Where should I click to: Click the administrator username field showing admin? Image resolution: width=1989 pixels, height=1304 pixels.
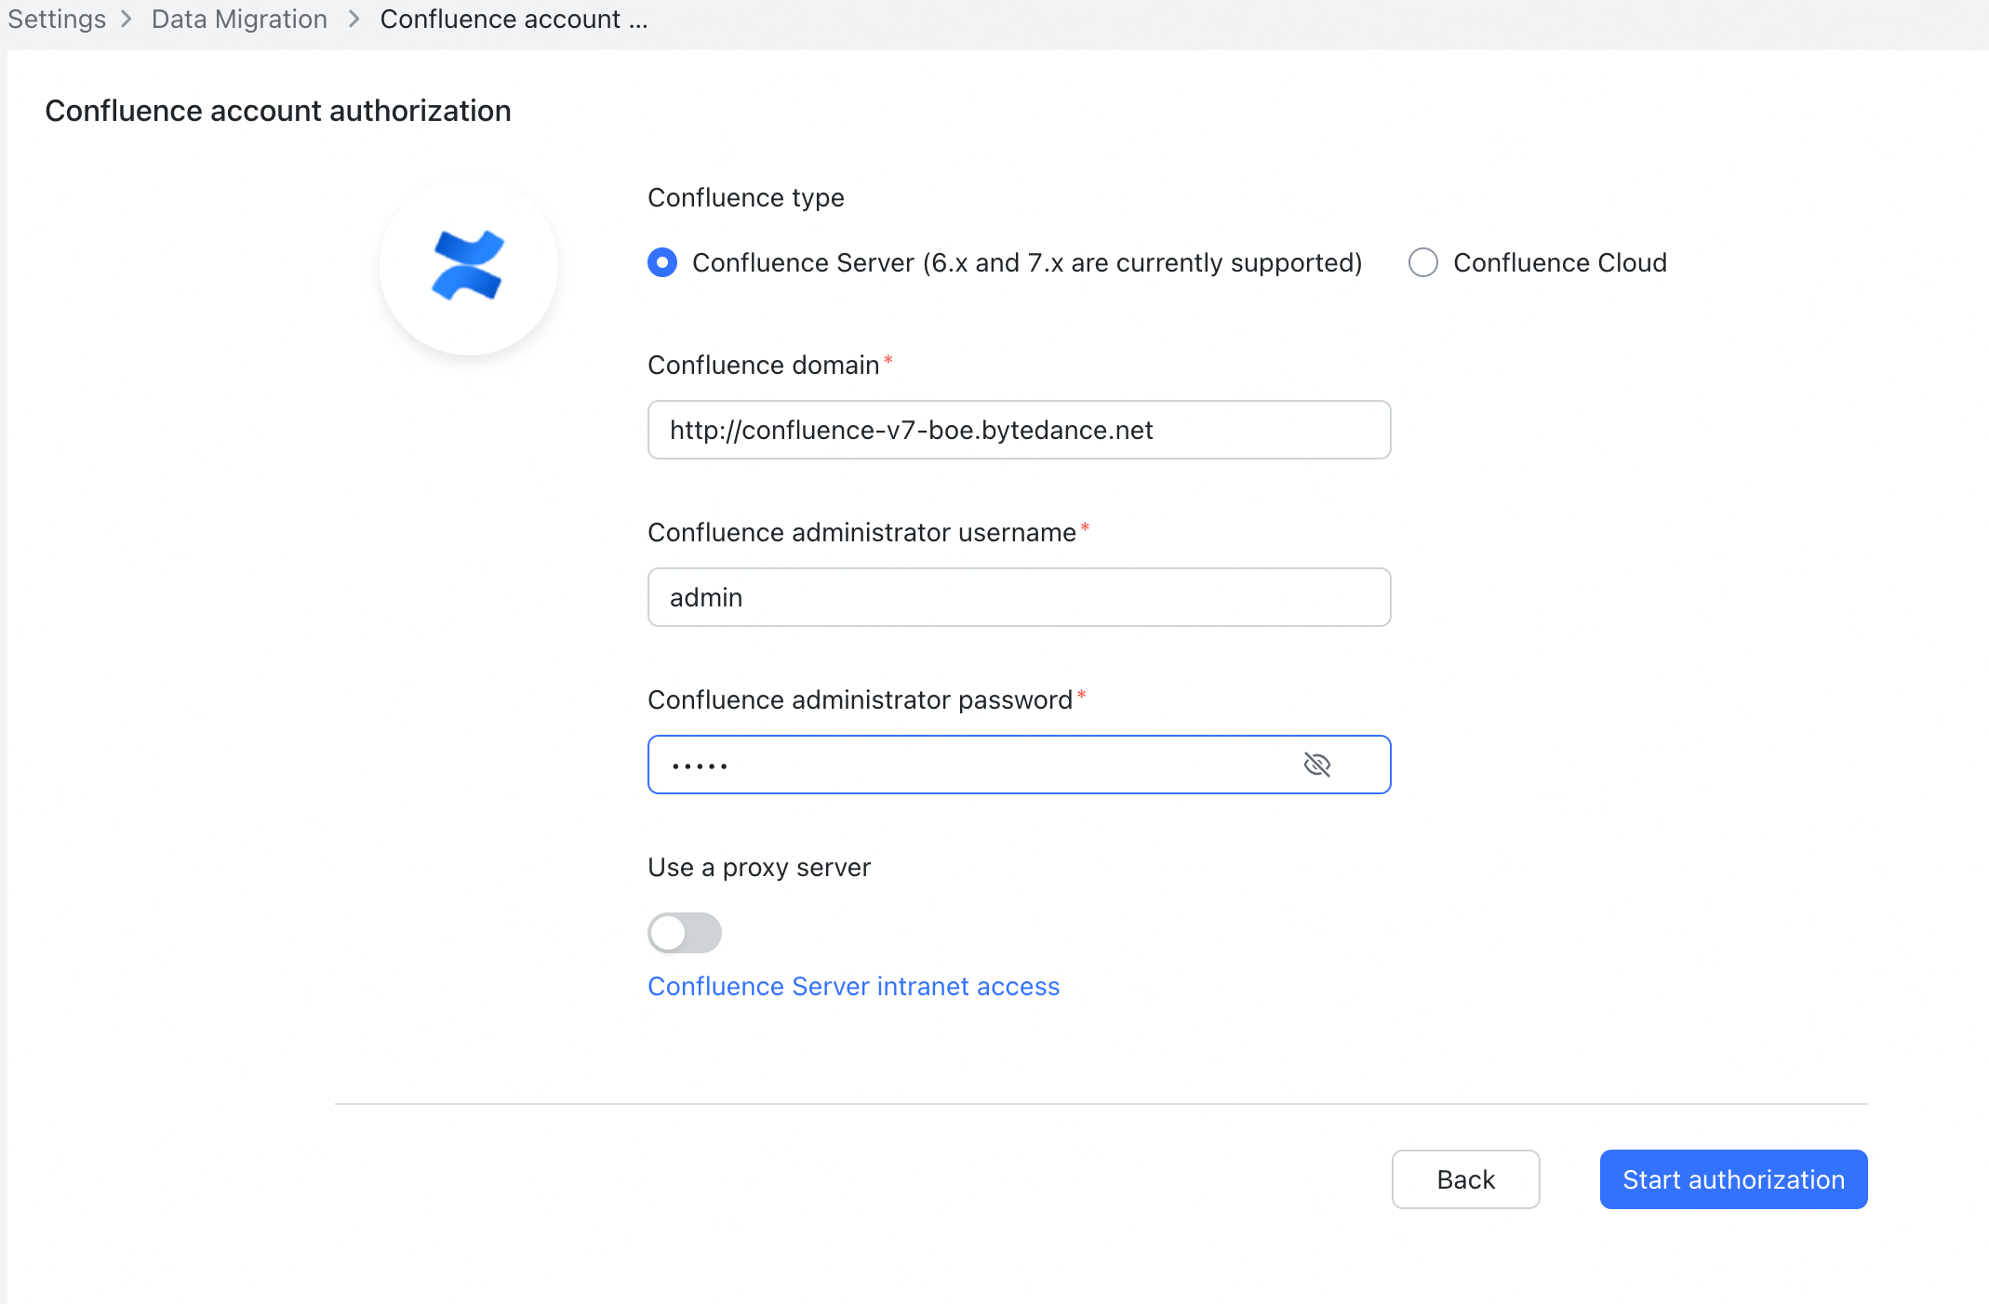coord(1019,597)
